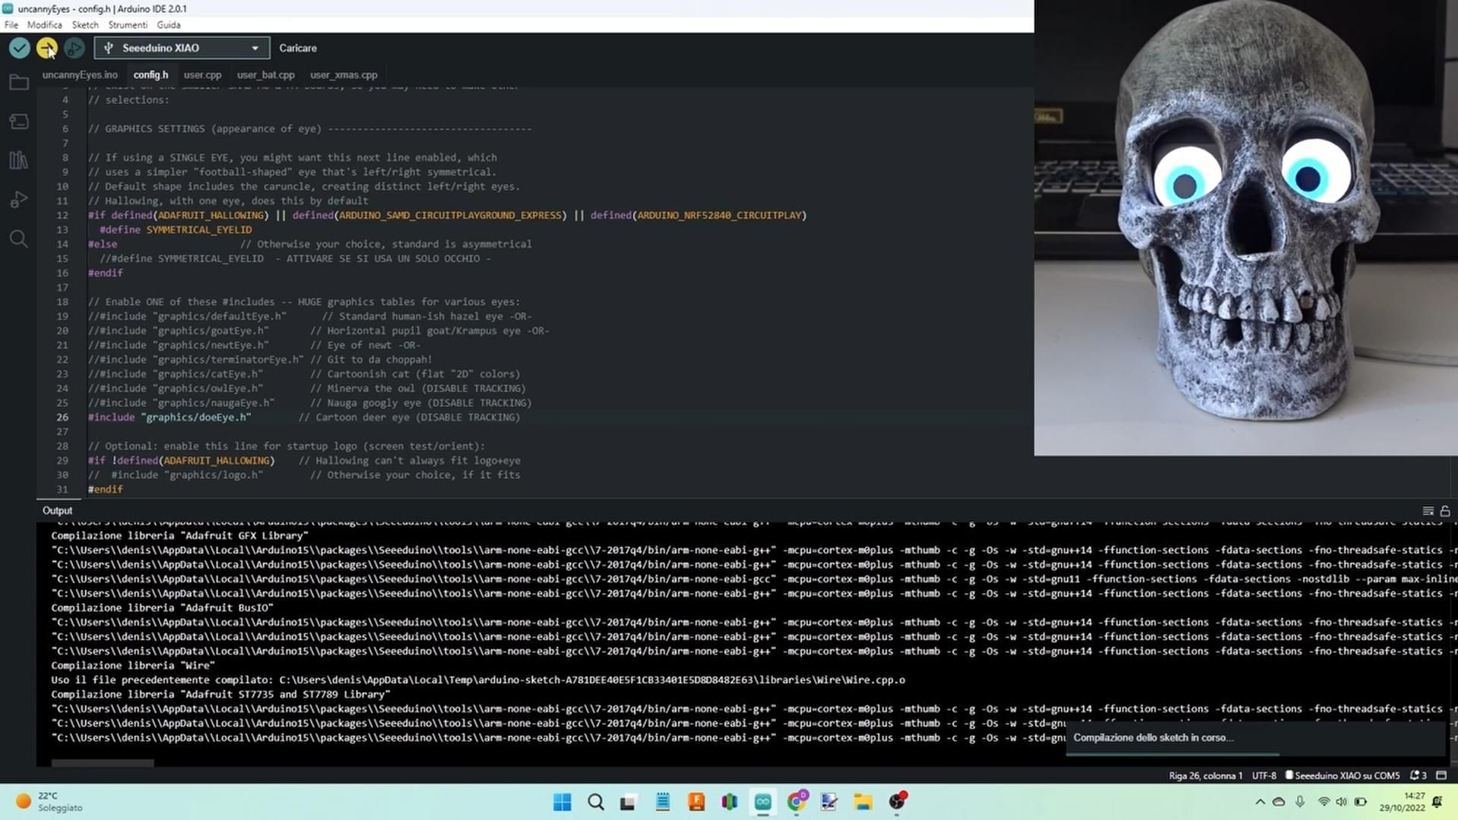Expand the hidden system tray icons chevron

point(1260,802)
